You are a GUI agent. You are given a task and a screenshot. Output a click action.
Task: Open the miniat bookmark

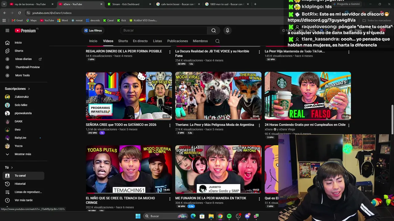coord(77,21)
